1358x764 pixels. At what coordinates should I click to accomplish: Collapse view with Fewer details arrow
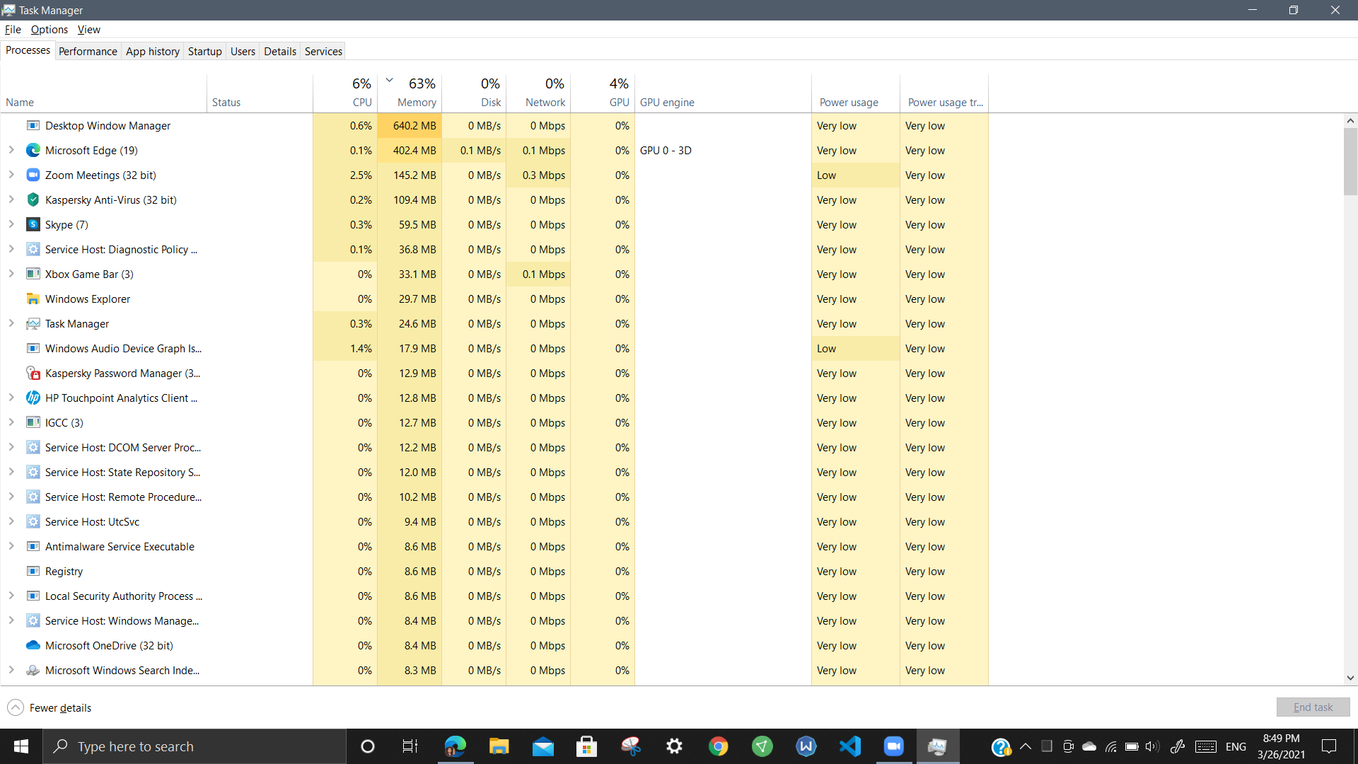[16, 707]
